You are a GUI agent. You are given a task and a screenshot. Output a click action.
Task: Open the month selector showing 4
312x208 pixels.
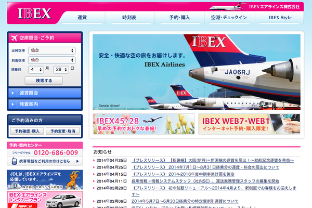click(36, 70)
